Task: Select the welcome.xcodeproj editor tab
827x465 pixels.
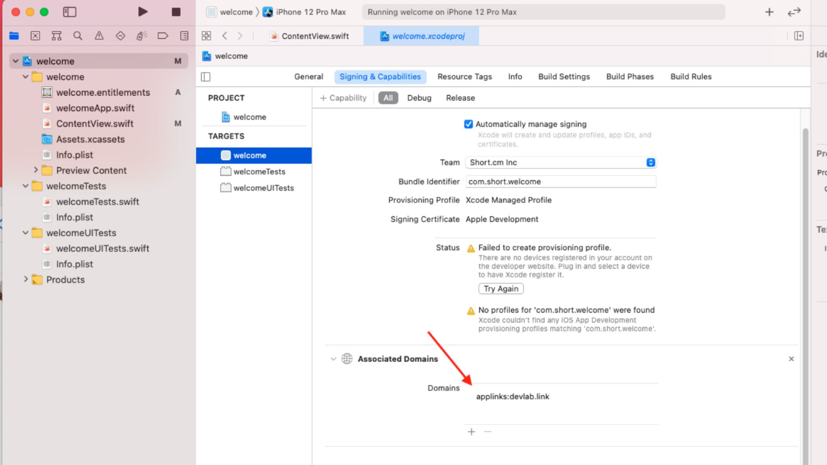Action: coord(421,36)
